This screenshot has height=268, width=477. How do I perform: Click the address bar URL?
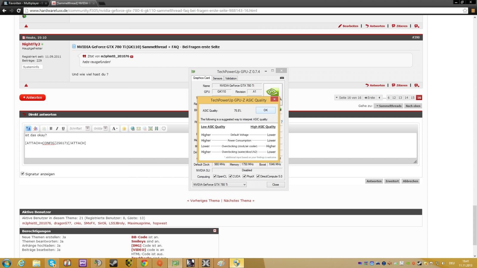pos(143,10)
